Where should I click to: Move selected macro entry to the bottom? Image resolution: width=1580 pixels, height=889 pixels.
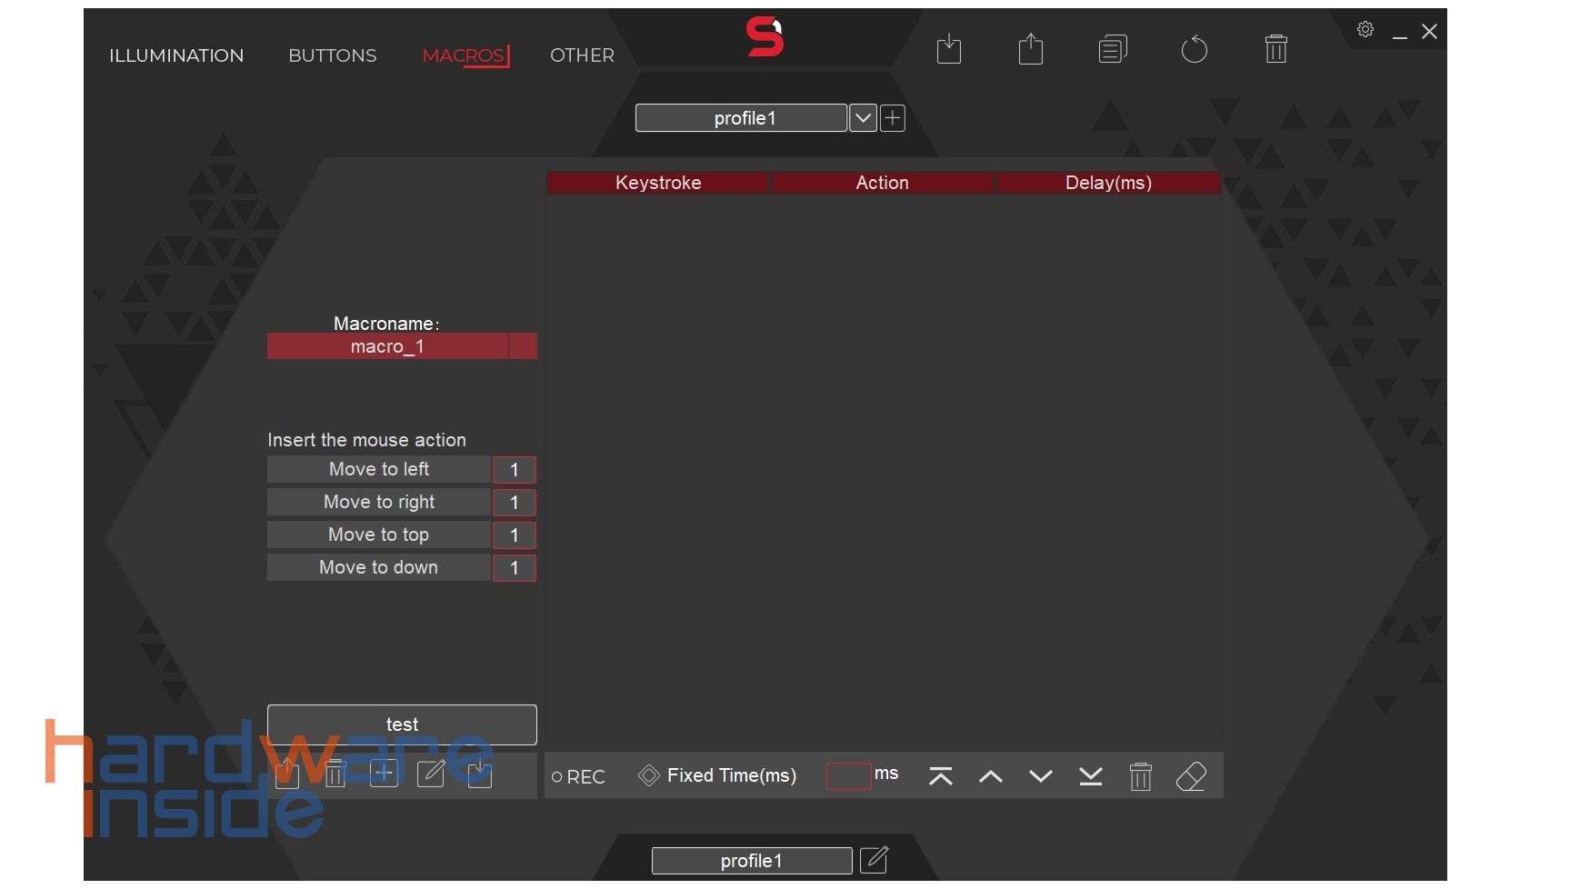point(1090,777)
